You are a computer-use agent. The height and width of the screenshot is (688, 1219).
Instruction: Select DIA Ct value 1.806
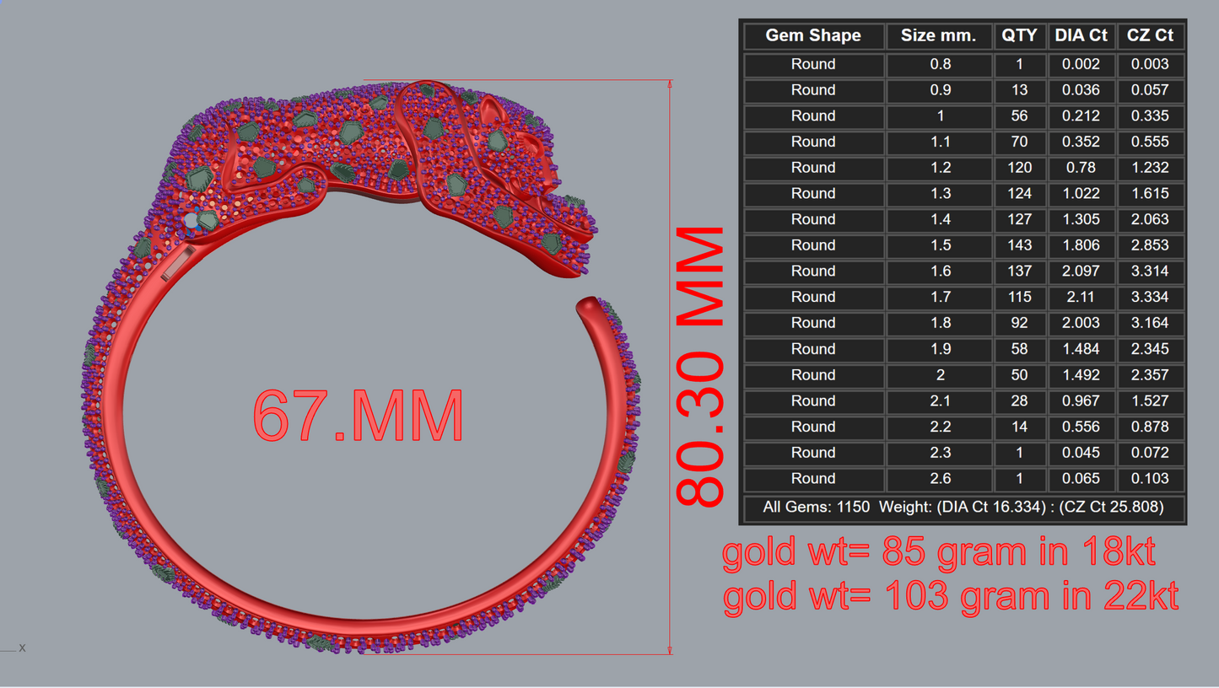pyautogui.click(x=1081, y=245)
